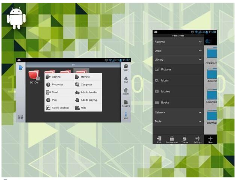Tap the Rename icon in sidebar

pos(126,102)
